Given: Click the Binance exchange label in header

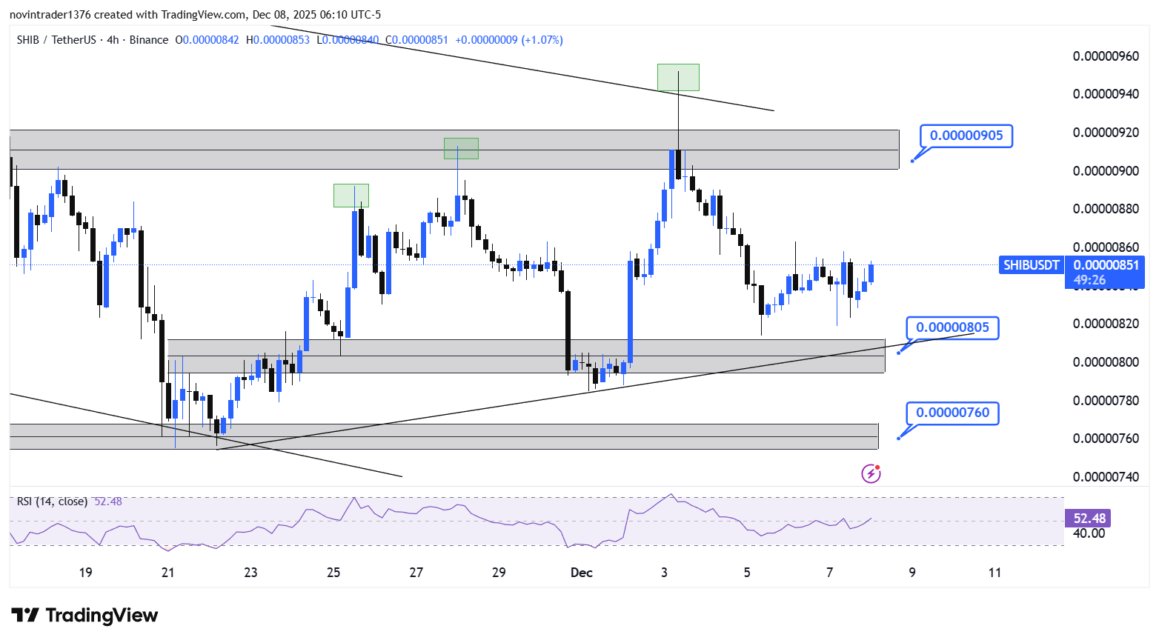Looking at the screenshot, I should coord(149,40).
